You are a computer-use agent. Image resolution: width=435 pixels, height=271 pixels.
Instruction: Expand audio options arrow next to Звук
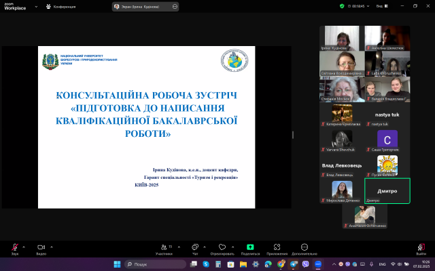click(24, 247)
